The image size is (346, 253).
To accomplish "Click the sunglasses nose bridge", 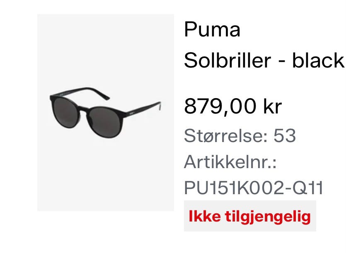I will (83, 109).
